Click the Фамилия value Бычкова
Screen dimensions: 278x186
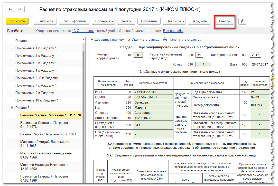(153, 102)
